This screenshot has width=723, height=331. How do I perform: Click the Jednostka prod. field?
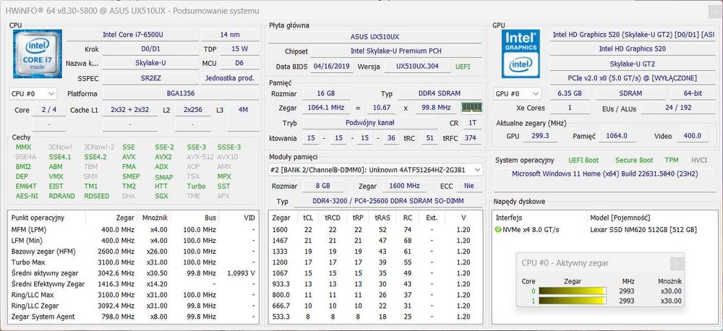click(230, 78)
